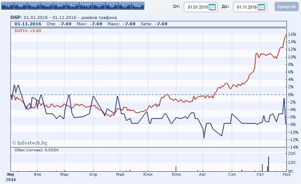Edit the start date field 01.01.2016

tap(198, 7)
